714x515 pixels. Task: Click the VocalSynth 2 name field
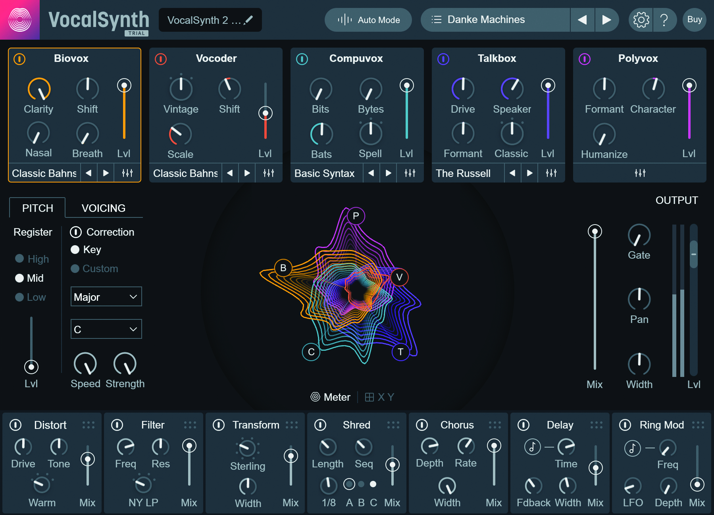tap(210, 20)
